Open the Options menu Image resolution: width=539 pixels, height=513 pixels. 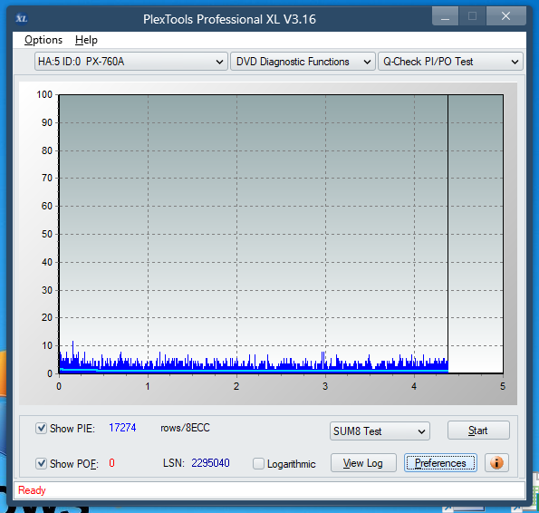[x=43, y=40]
